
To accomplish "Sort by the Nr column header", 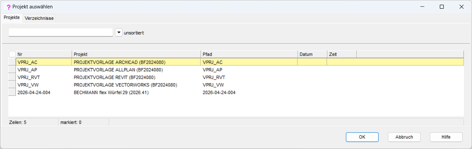I will (x=44, y=54).
